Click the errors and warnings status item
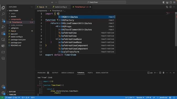Image resolution: width=177 pixels, height=99 pixels. point(25,98)
